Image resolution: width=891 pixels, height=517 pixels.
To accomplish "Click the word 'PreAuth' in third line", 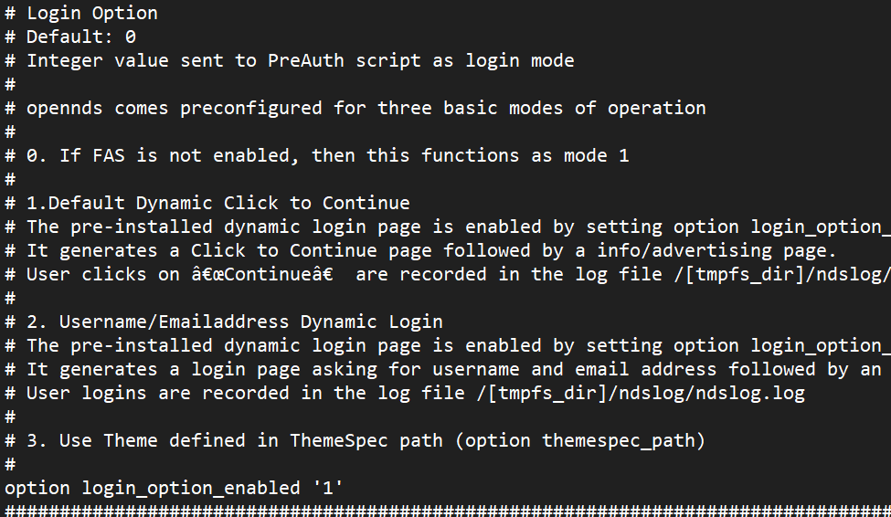I will tap(306, 61).
